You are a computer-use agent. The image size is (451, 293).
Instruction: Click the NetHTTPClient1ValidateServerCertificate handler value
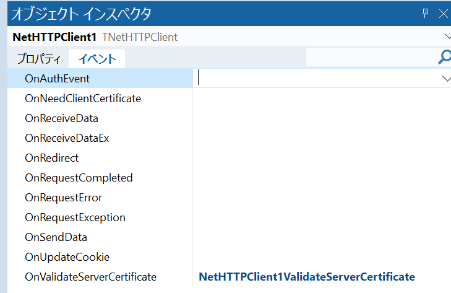coord(307,277)
